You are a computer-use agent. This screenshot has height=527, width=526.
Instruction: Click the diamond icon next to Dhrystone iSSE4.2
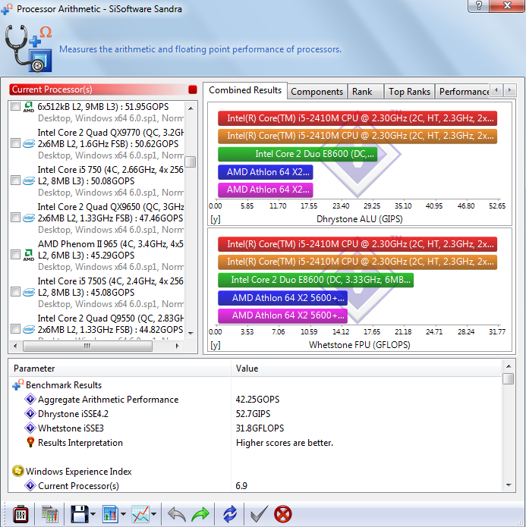tap(30, 414)
